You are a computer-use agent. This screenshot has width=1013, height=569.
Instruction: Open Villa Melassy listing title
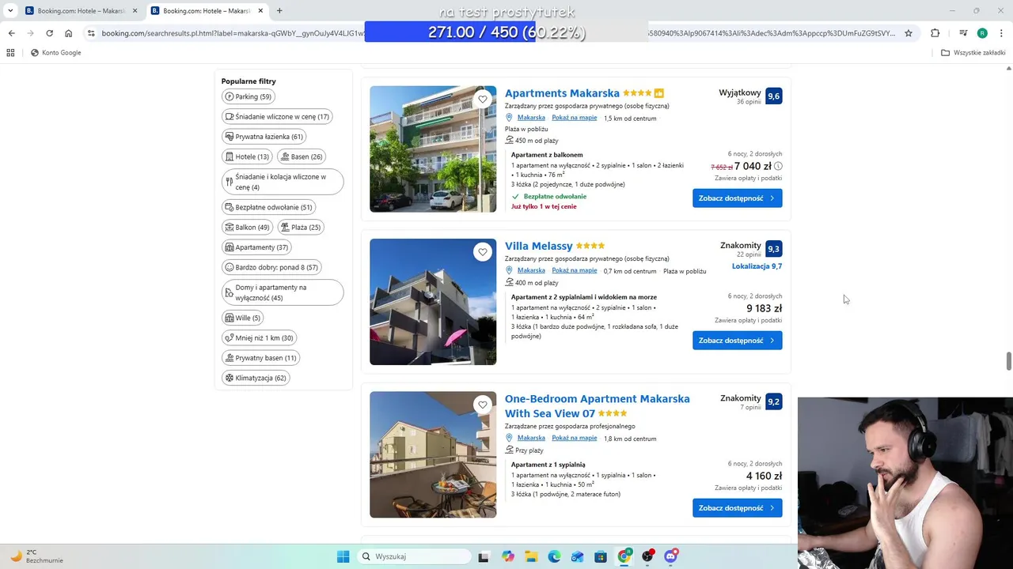[x=539, y=246]
